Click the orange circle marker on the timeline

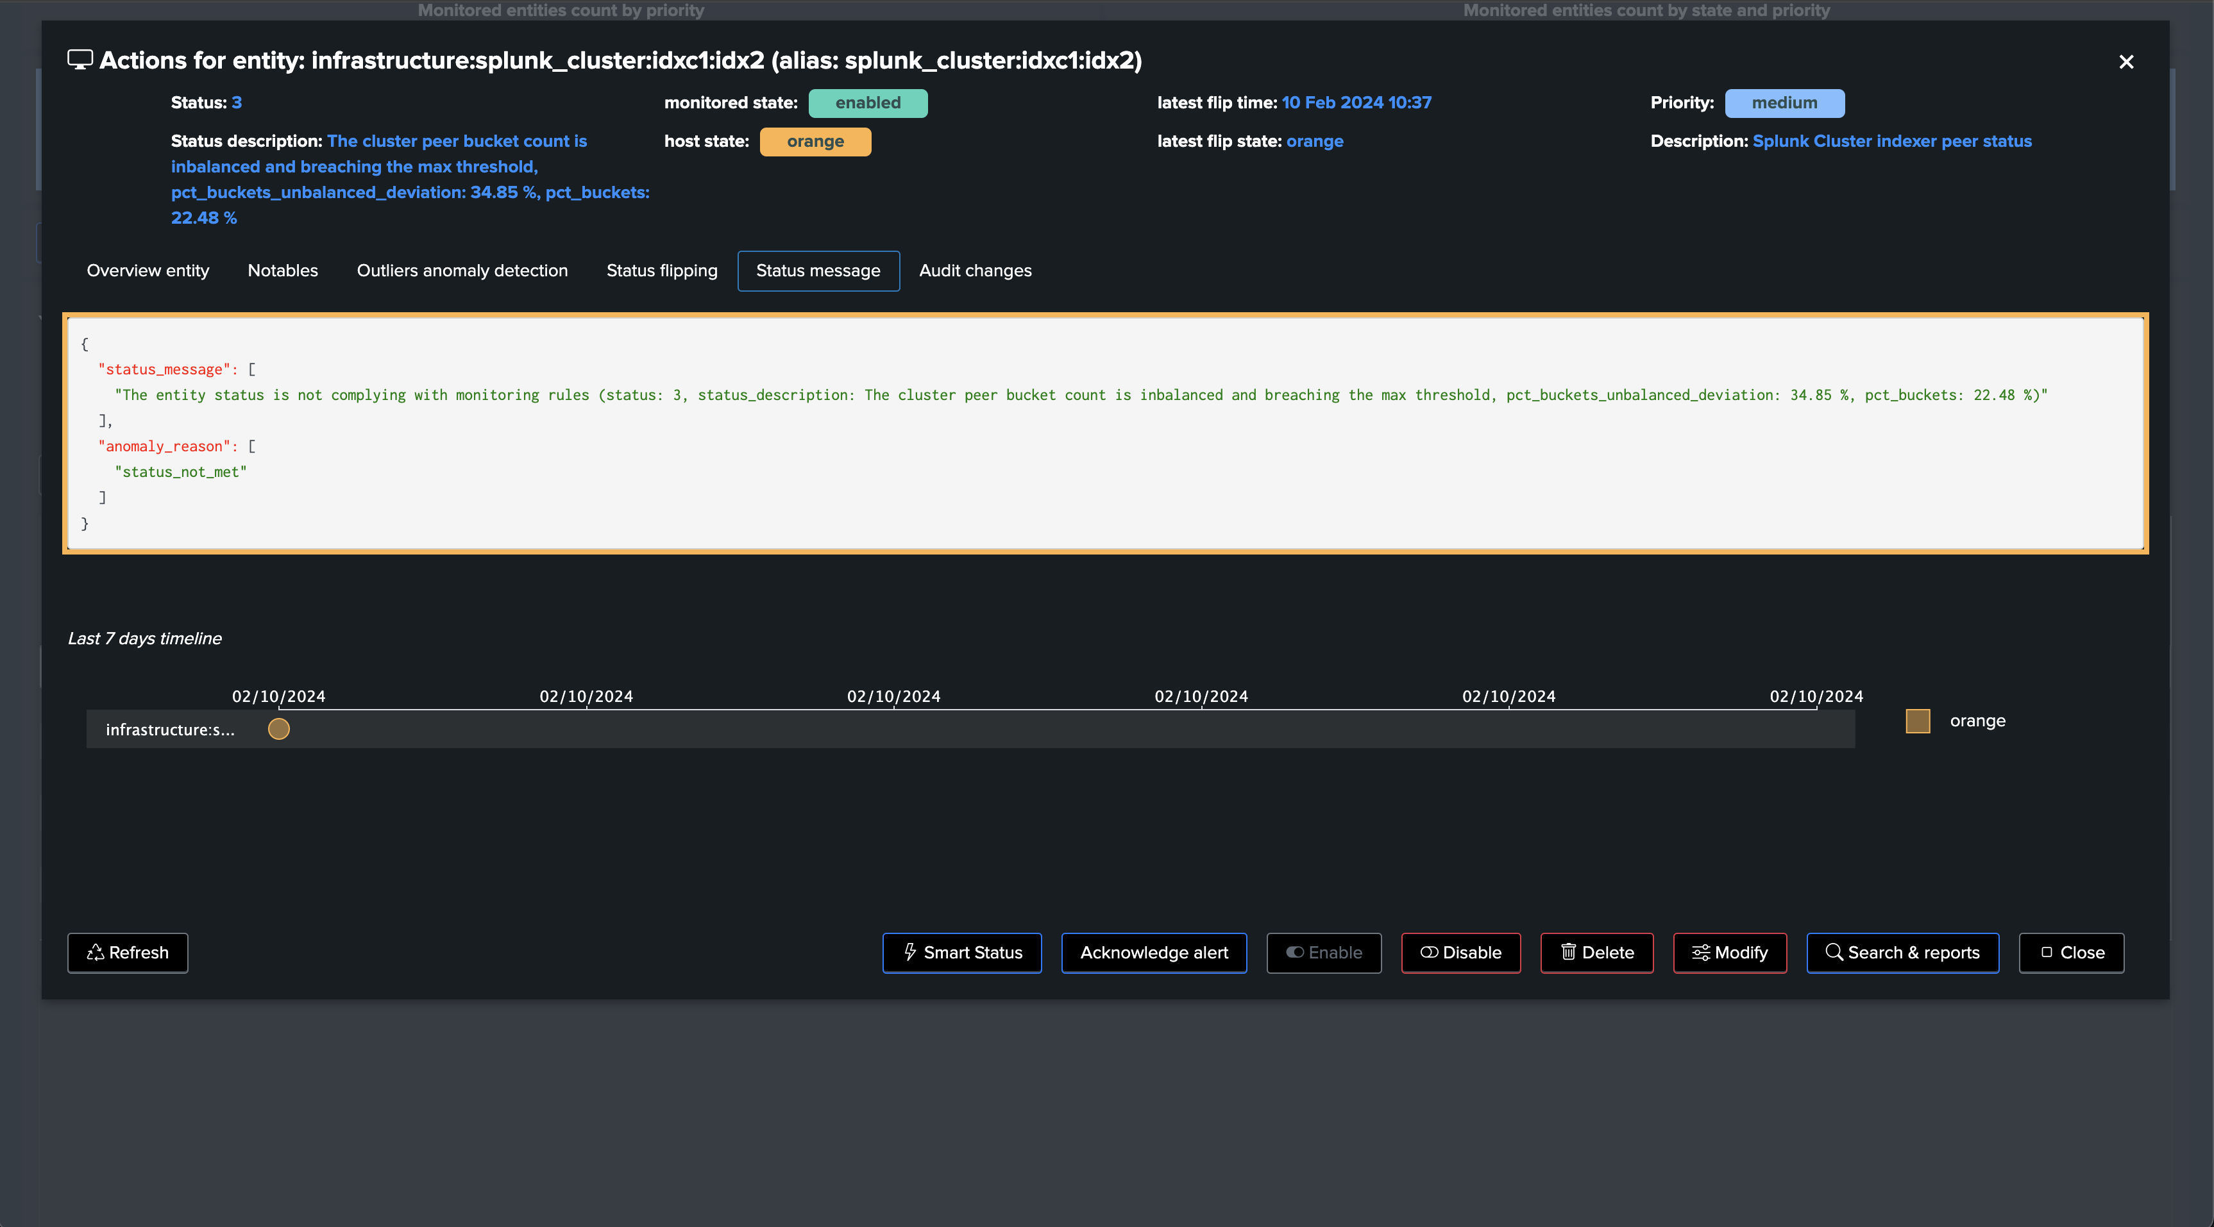[x=278, y=729]
